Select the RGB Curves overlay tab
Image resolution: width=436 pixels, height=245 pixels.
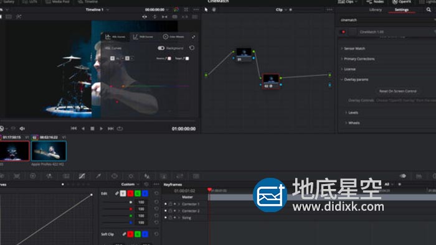143,37
